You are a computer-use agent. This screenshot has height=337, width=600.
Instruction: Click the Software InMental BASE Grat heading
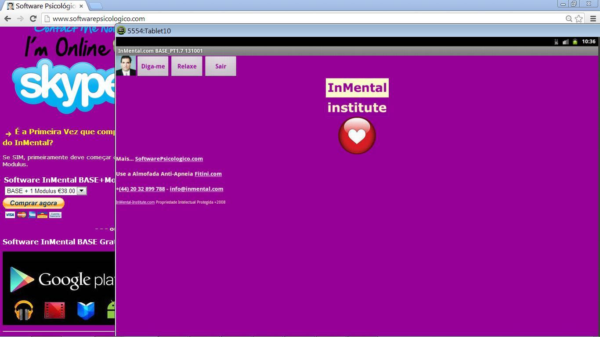pos(59,242)
